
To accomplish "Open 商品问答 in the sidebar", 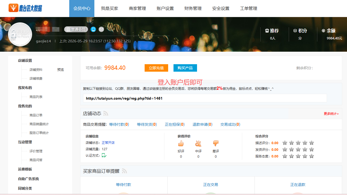I will point(36,160).
